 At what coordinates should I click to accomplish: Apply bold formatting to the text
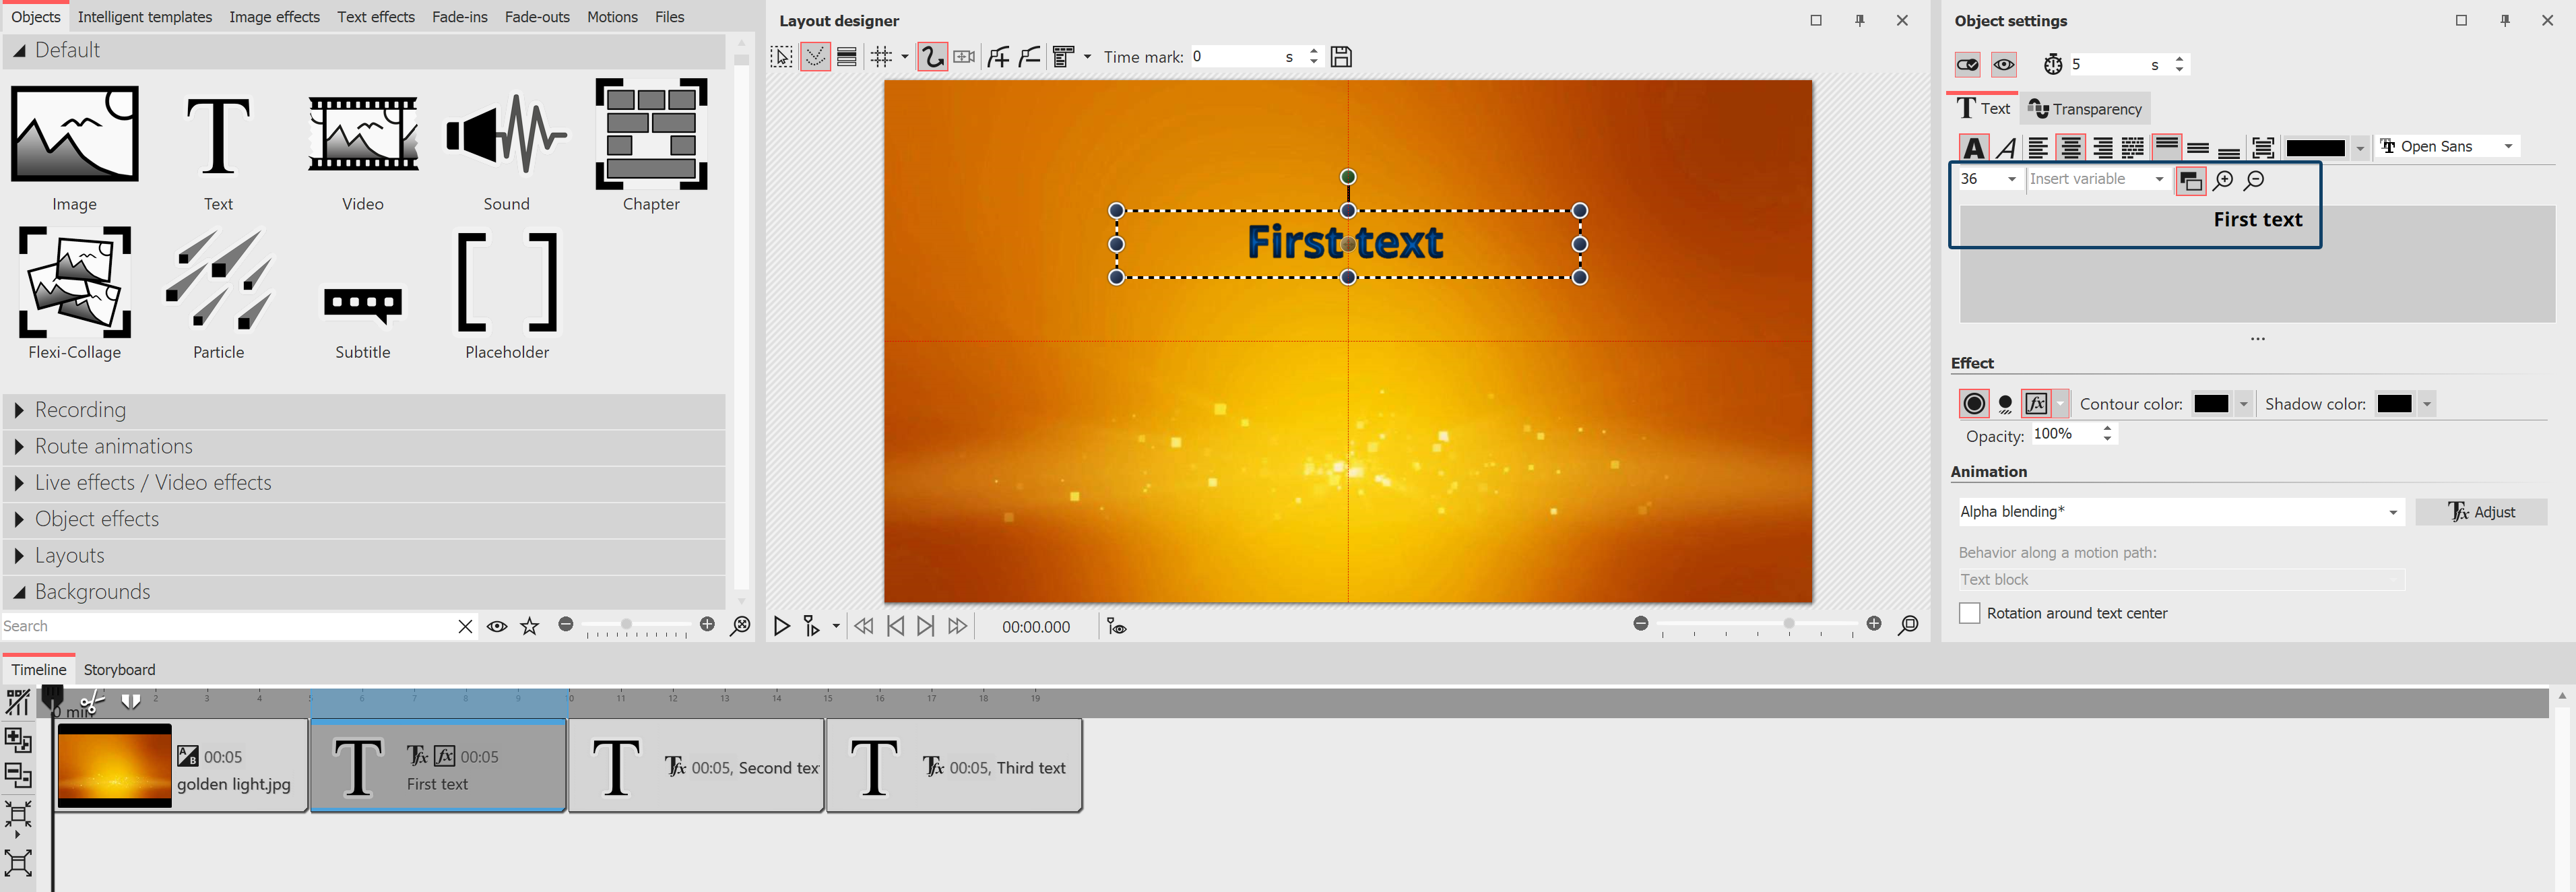(x=1973, y=146)
